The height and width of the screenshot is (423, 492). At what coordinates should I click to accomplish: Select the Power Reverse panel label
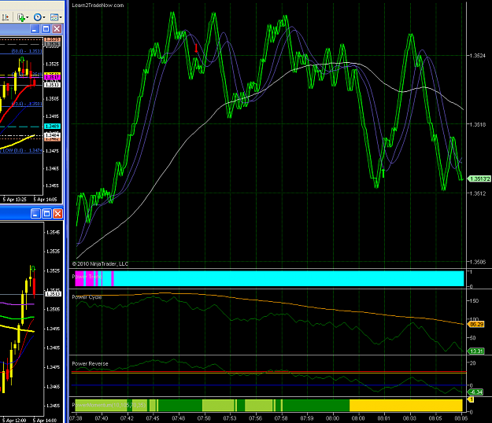tap(90, 364)
